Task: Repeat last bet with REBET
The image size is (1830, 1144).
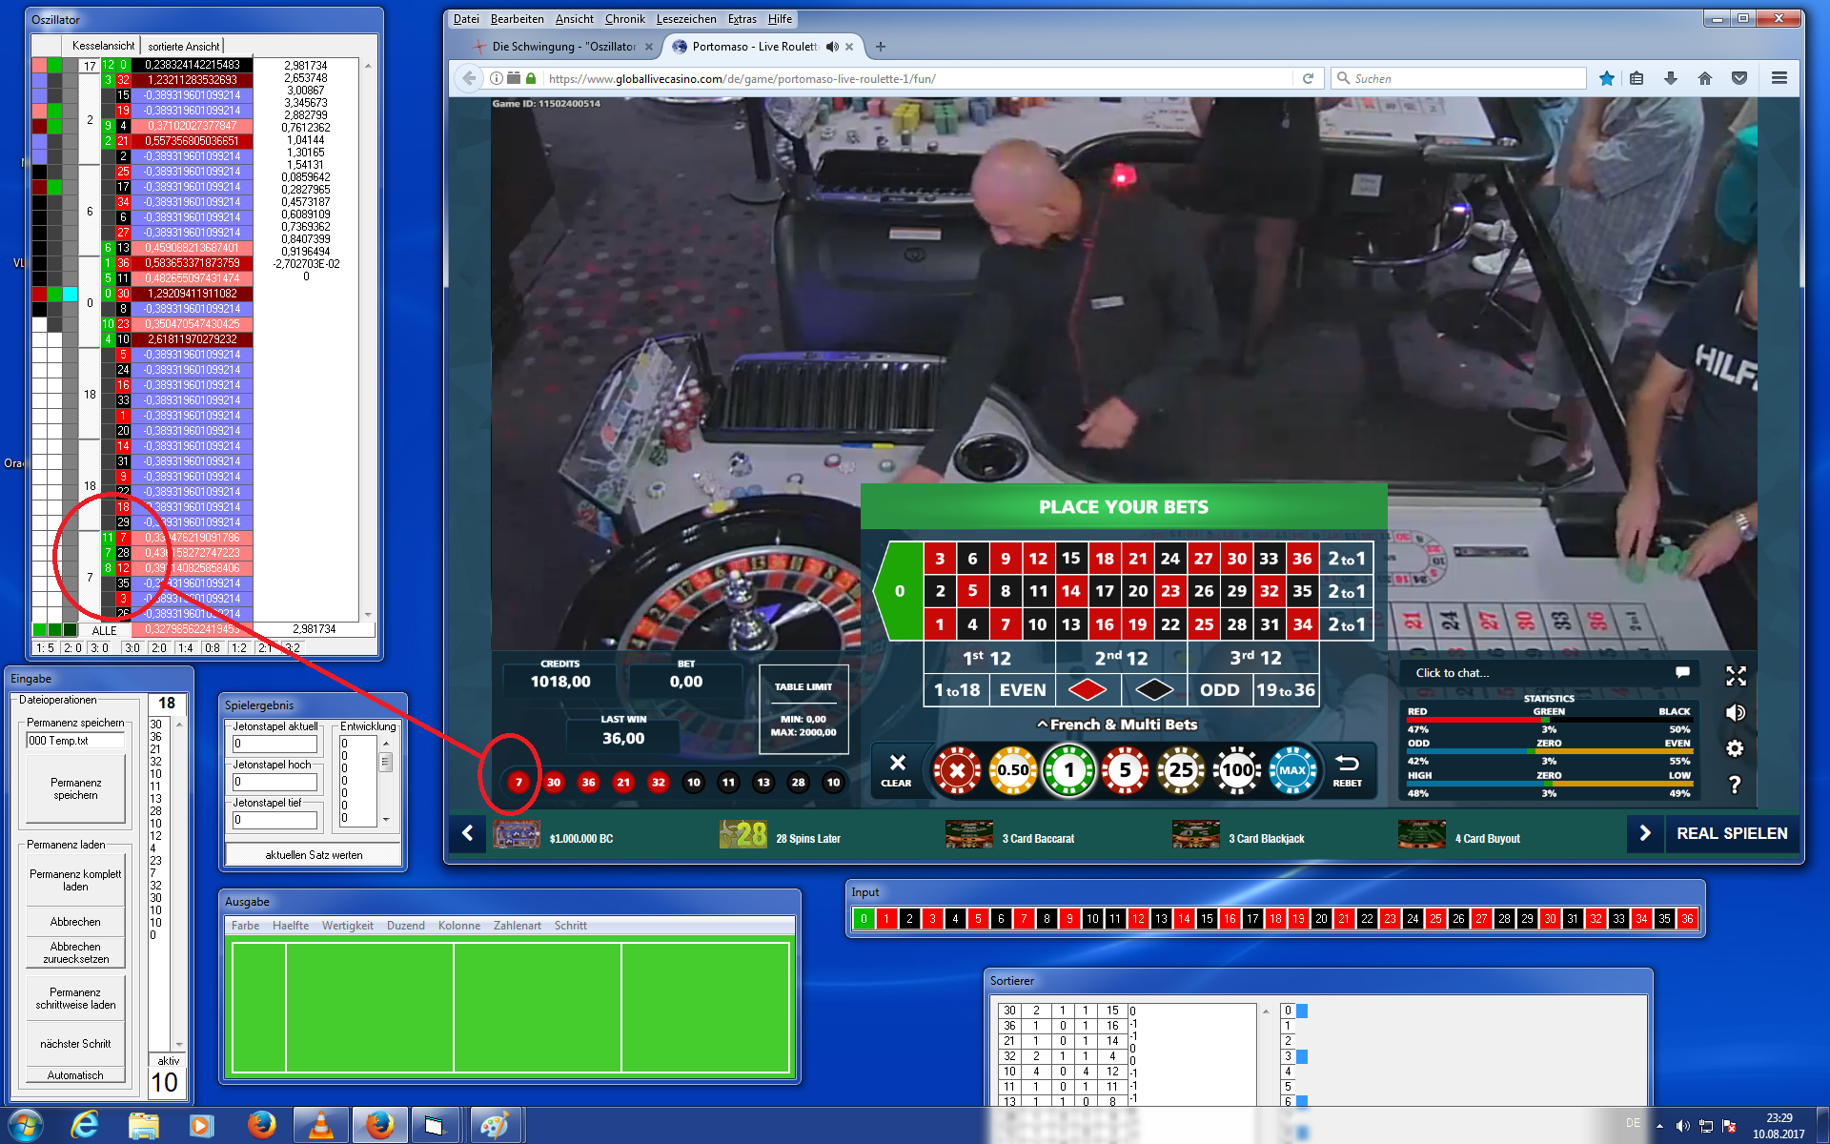Action: (x=1347, y=770)
